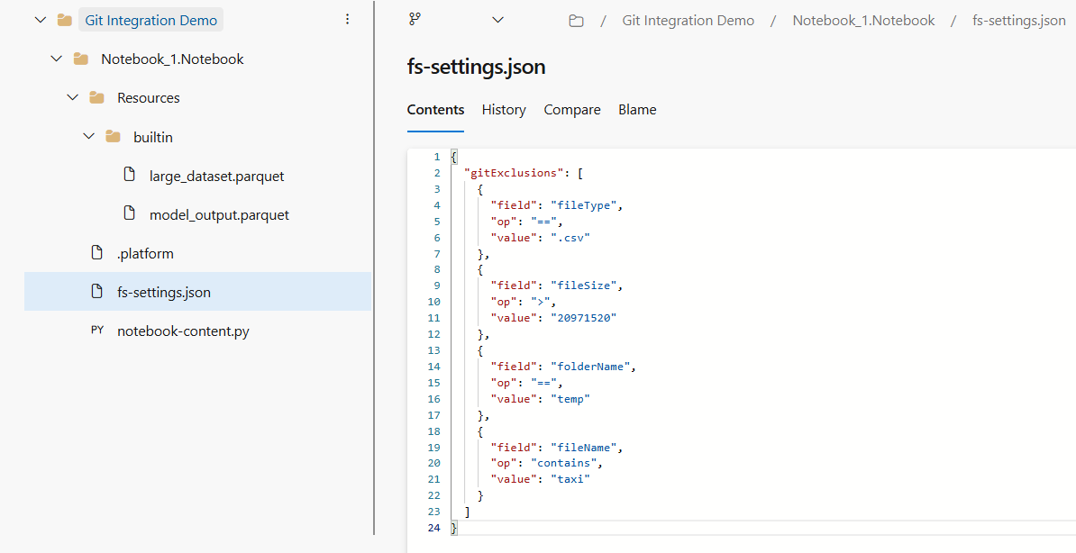Image resolution: width=1076 pixels, height=553 pixels.
Task: Collapse the builtin folder chevron
Action: pos(88,137)
